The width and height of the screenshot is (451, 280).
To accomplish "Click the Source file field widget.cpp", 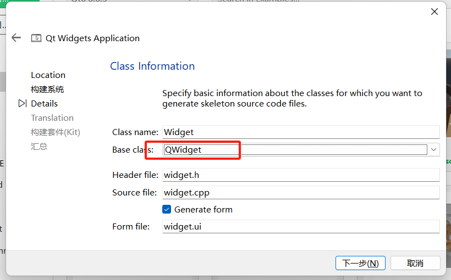I will coord(301,192).
